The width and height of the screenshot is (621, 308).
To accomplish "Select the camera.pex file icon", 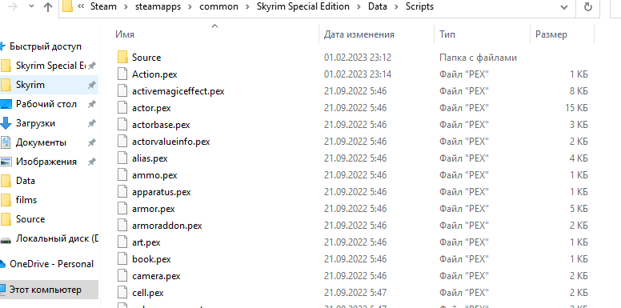I will (x=122, y=276).
